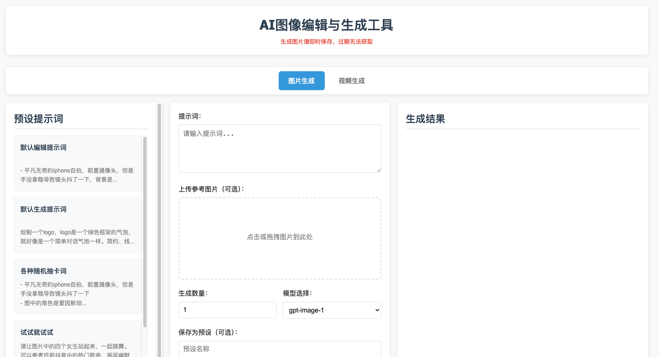Choose the 各种随机抽卡词 preset
Image resolution: width=659 pixels, height=357 pixels.
(x=77, y=287)
